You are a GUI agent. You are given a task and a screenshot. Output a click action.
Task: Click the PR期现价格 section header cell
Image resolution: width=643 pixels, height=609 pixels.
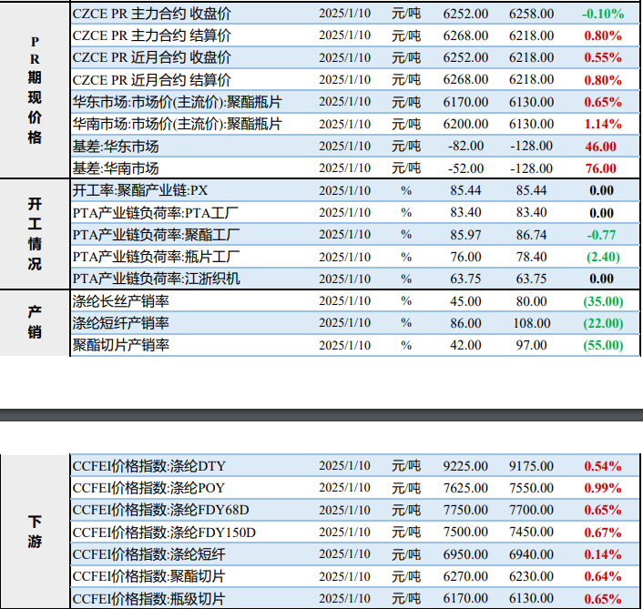click(35, 90)
